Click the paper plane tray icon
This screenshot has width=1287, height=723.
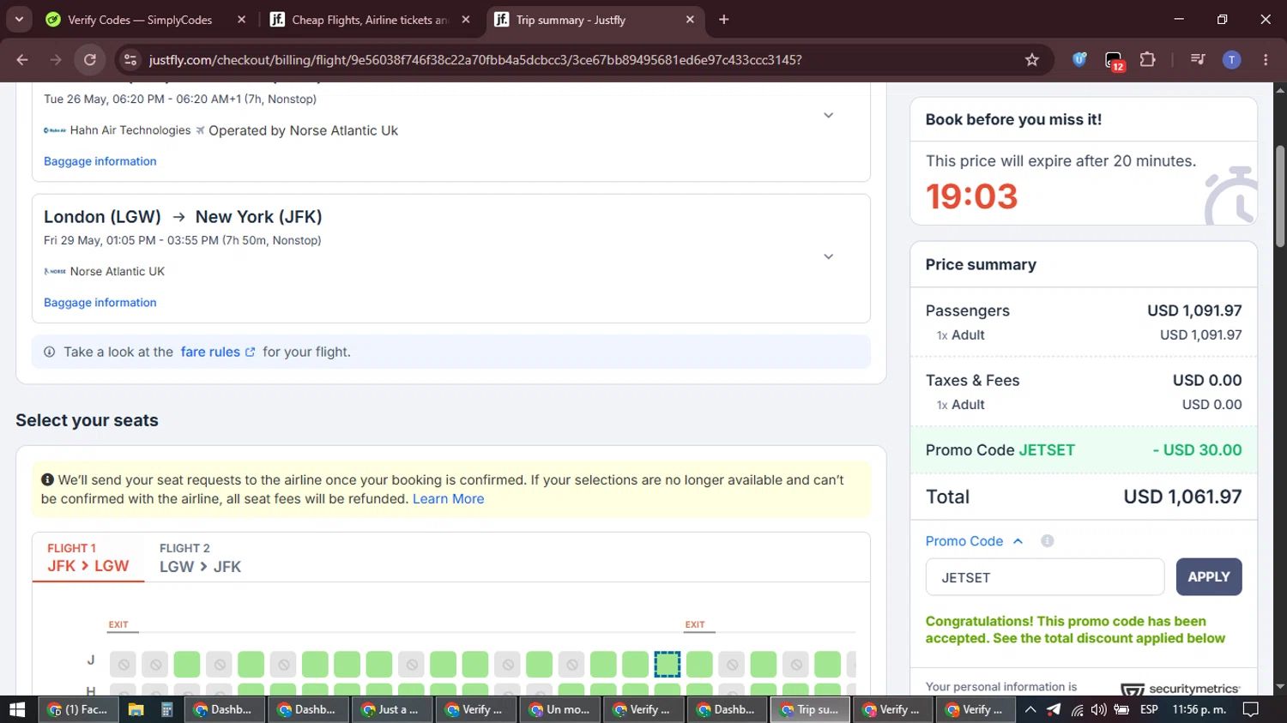(1054, 709)
